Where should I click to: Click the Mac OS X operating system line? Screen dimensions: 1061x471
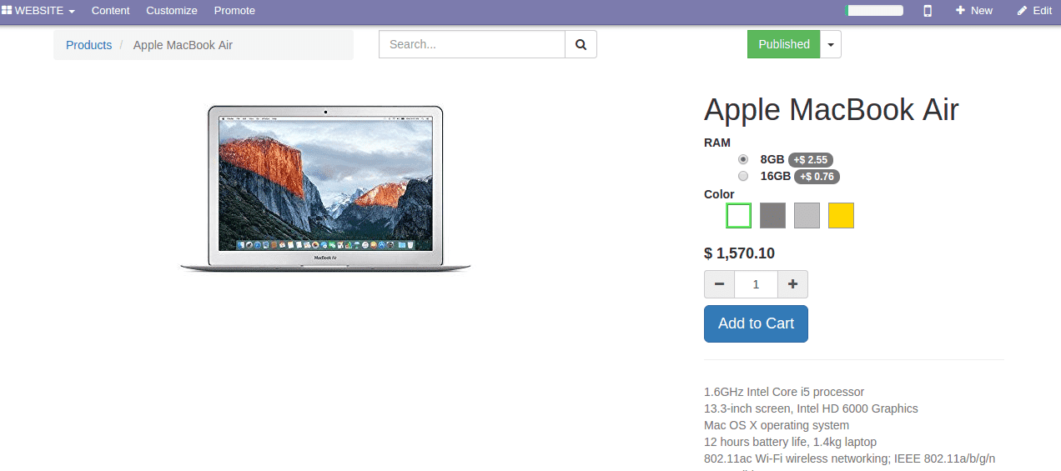(777, 425)
